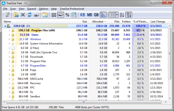Toggle the allocated space disk mode button
This screenshot has height=111, width=174.
[x=60, y=15]
